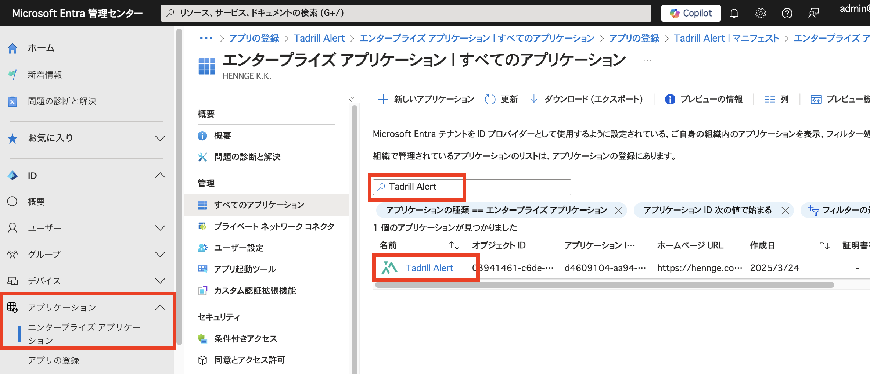Edit アプリケーションの種類 filter chip
This screenshot has width=870, height=374.
click(x=496, y=210)
